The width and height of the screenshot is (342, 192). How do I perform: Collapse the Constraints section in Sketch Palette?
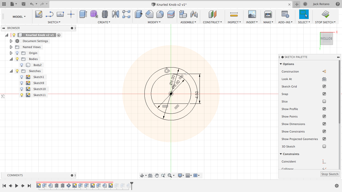click(x=281, y=154)
